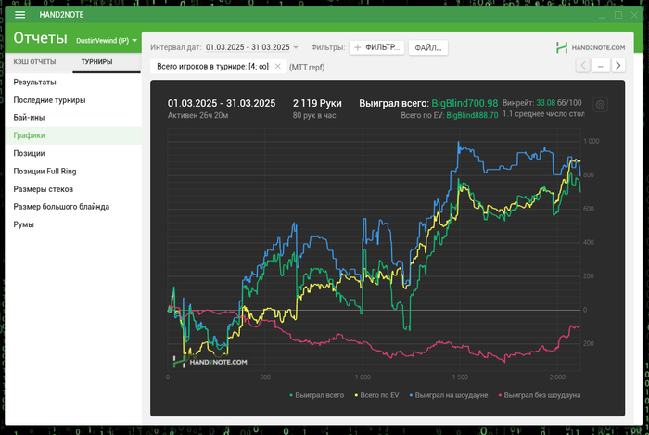Click the chart date range heading 01.03.2025 - 31.03.2025
This screenshot has height=435, width=649.
(222, 103)
